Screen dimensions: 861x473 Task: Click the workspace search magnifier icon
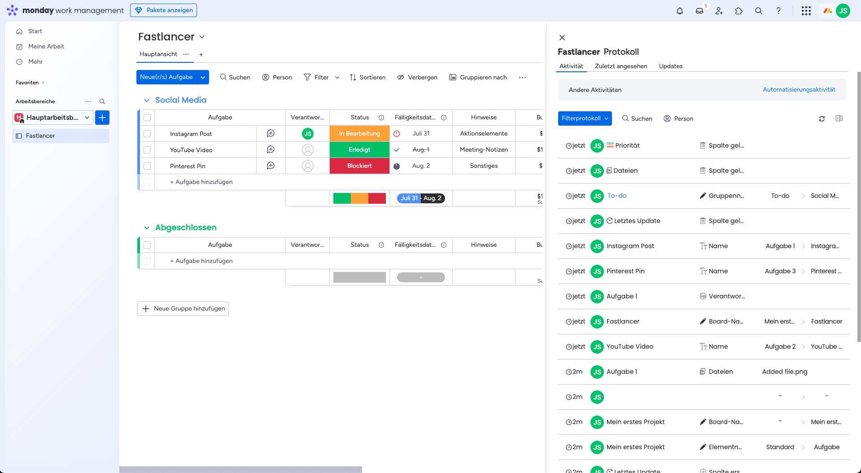click(102, 101)
